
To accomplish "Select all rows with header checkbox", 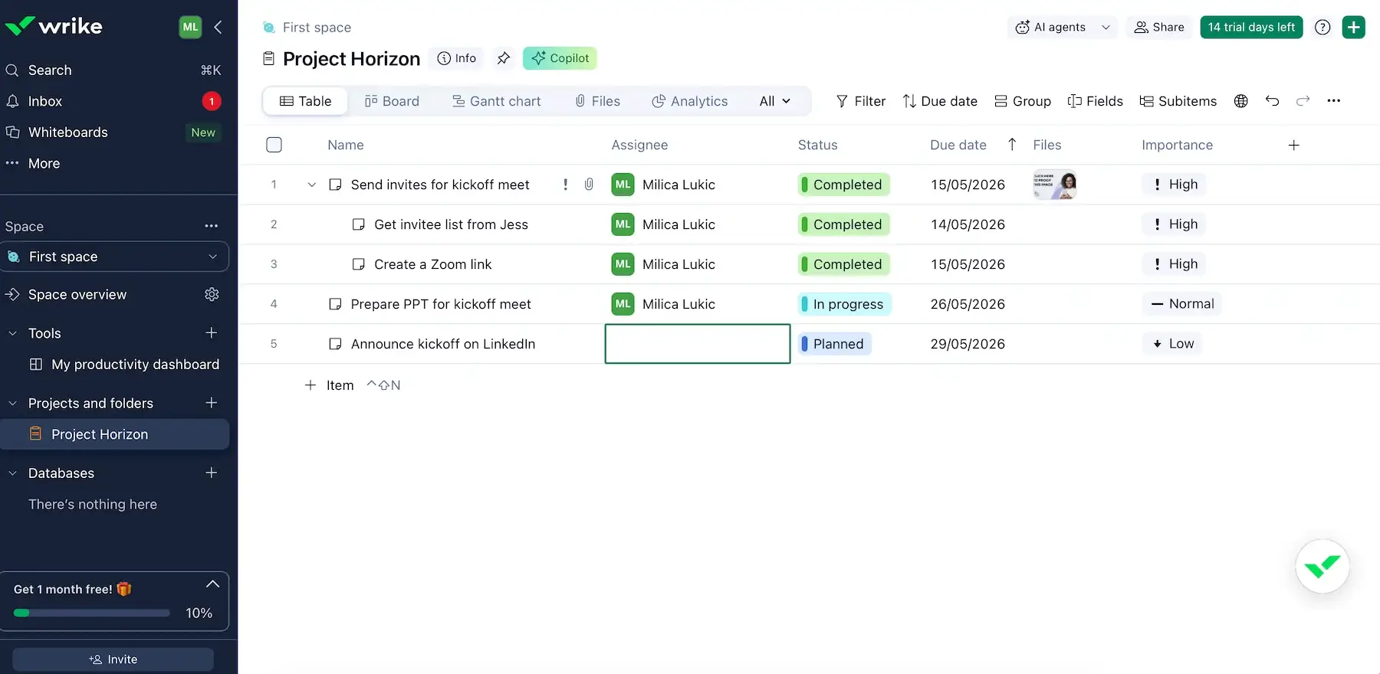I will click(274, 145).
